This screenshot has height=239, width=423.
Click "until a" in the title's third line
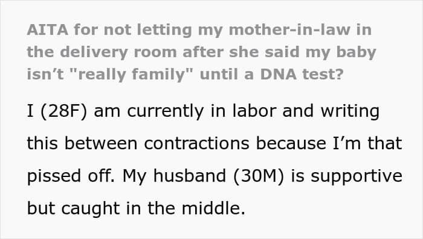(x=227, y=74)
